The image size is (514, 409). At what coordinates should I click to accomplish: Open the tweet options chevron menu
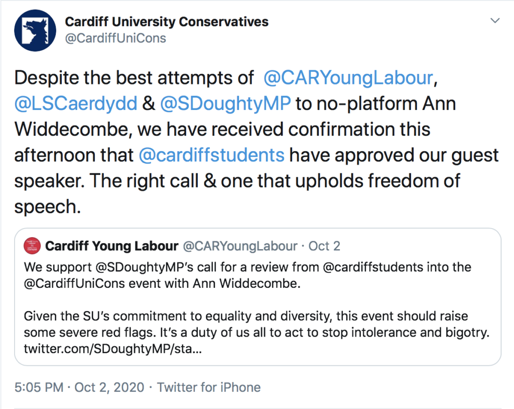(494, 21)
